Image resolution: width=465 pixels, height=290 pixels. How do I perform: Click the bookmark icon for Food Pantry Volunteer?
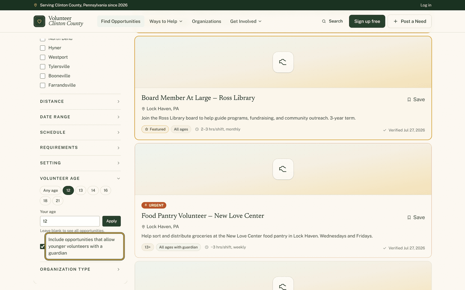pos(409,217)
